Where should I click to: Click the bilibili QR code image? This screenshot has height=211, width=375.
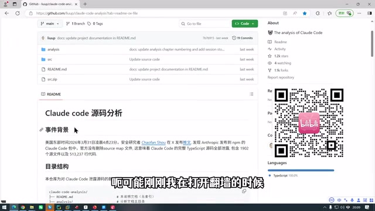coord(309,123)
